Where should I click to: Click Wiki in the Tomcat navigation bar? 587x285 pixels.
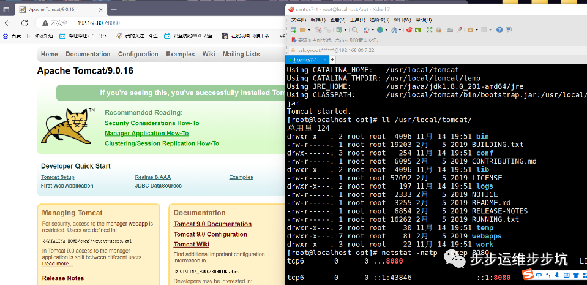(x=209, y=54)
